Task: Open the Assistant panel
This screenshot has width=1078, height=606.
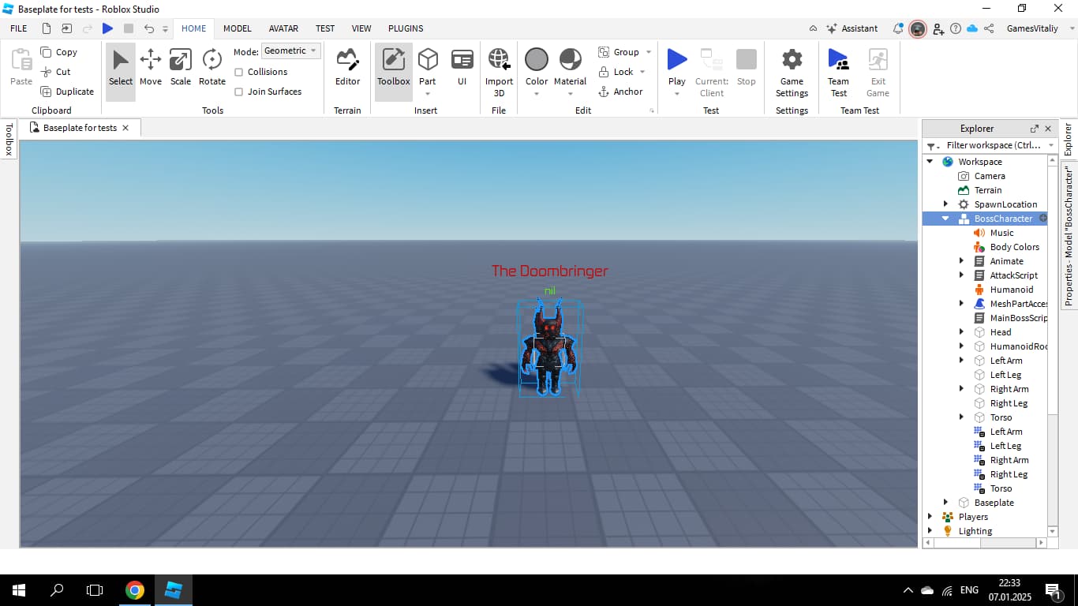Action: coord(852,28)
